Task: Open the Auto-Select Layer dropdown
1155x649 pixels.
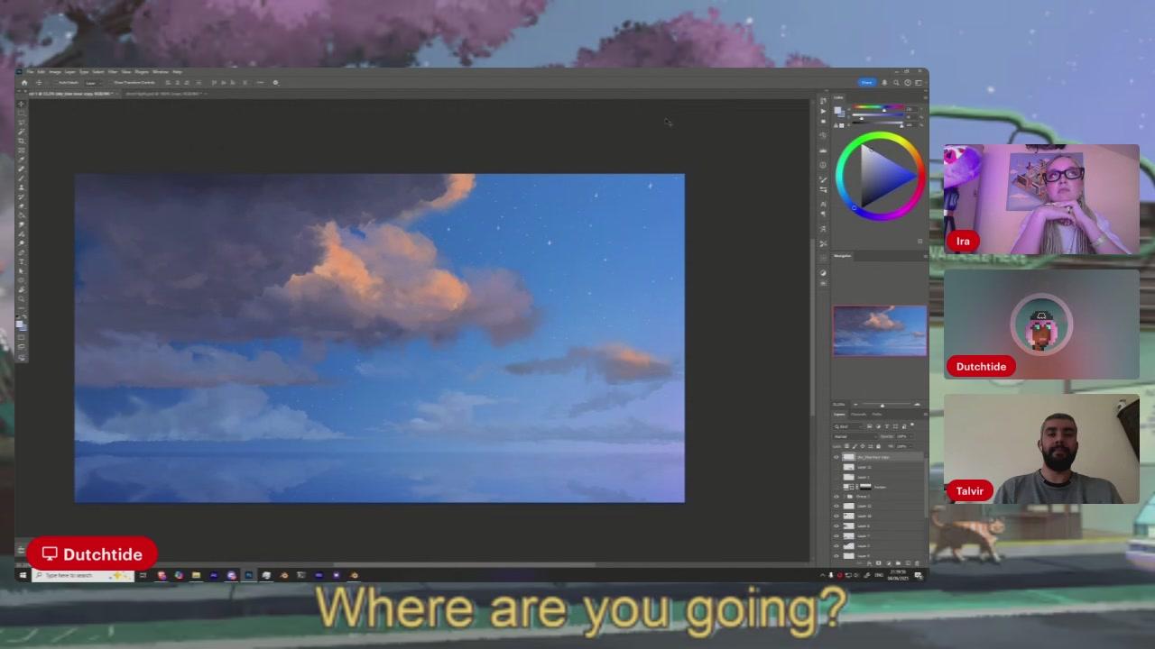Action: pyautogui.click(x=91, y=83)
